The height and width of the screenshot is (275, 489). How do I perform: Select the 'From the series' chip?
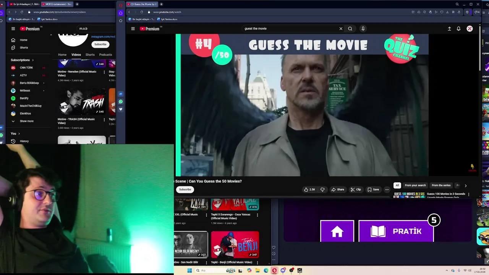[441, 185]
